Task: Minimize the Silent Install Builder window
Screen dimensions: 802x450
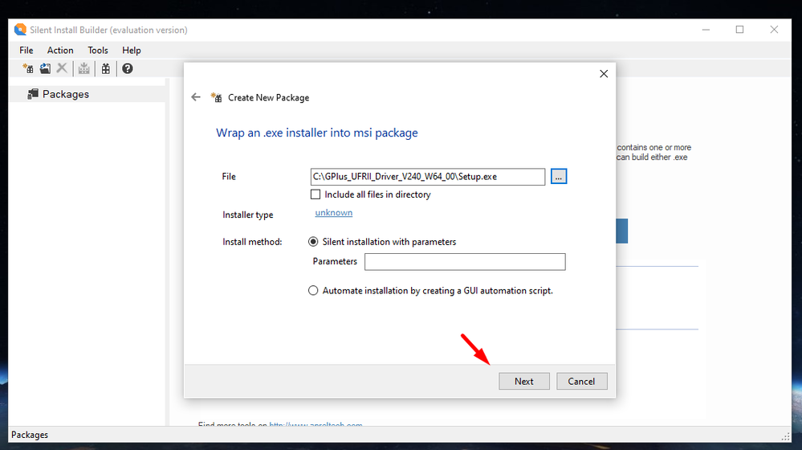Action: click(706, 30)
